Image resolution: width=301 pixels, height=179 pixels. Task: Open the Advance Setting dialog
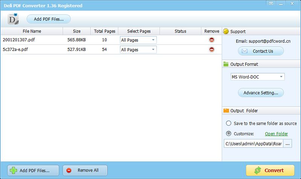pyautogui.click(x=261, y=92)
